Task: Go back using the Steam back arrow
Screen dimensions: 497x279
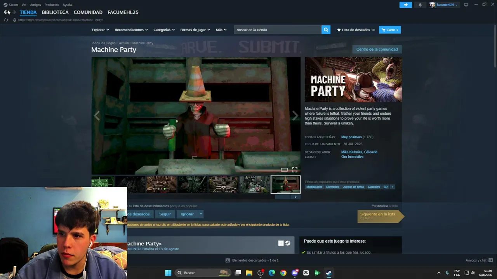Action: (x=7, y=12)
